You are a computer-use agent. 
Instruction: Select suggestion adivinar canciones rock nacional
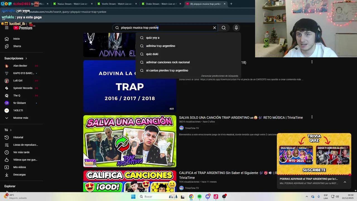[188, 62]
